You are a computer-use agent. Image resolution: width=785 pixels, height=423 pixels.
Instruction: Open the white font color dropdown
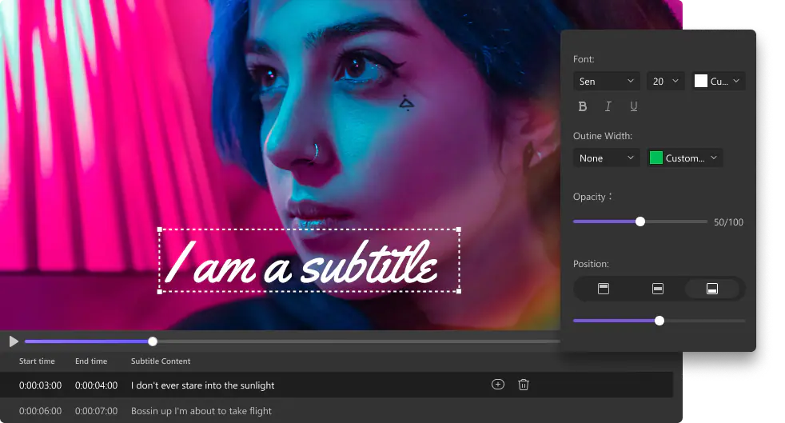pos(719,81)
